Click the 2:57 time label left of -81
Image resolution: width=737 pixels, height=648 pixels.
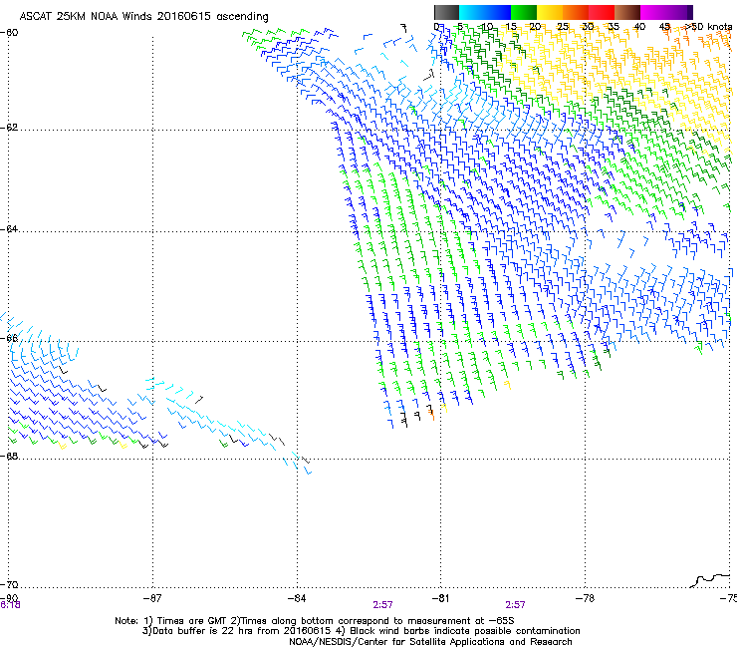(x=383, y=605)
